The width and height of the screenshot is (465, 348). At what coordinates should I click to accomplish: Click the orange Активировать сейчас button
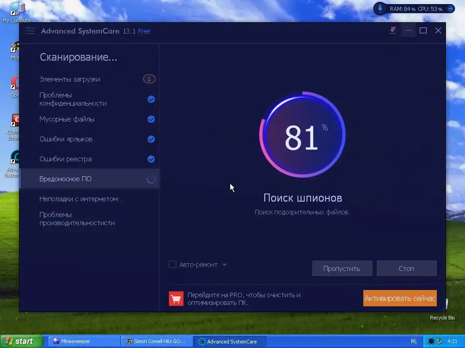[x=400, y=298]
